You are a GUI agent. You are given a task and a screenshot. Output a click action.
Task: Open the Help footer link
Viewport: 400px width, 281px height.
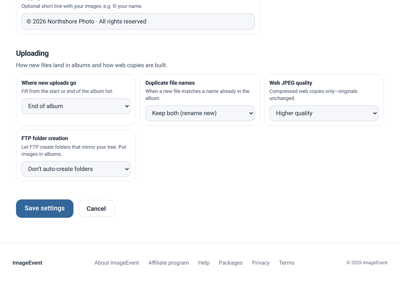pos(204,263)
